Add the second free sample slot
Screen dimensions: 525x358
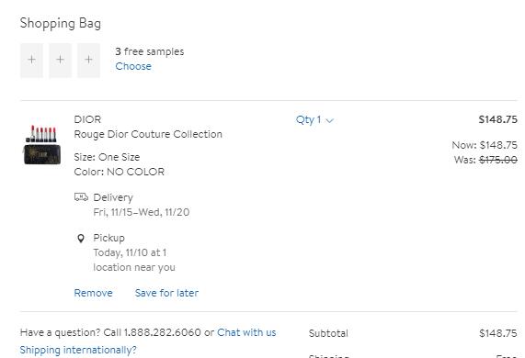[61, 61]
